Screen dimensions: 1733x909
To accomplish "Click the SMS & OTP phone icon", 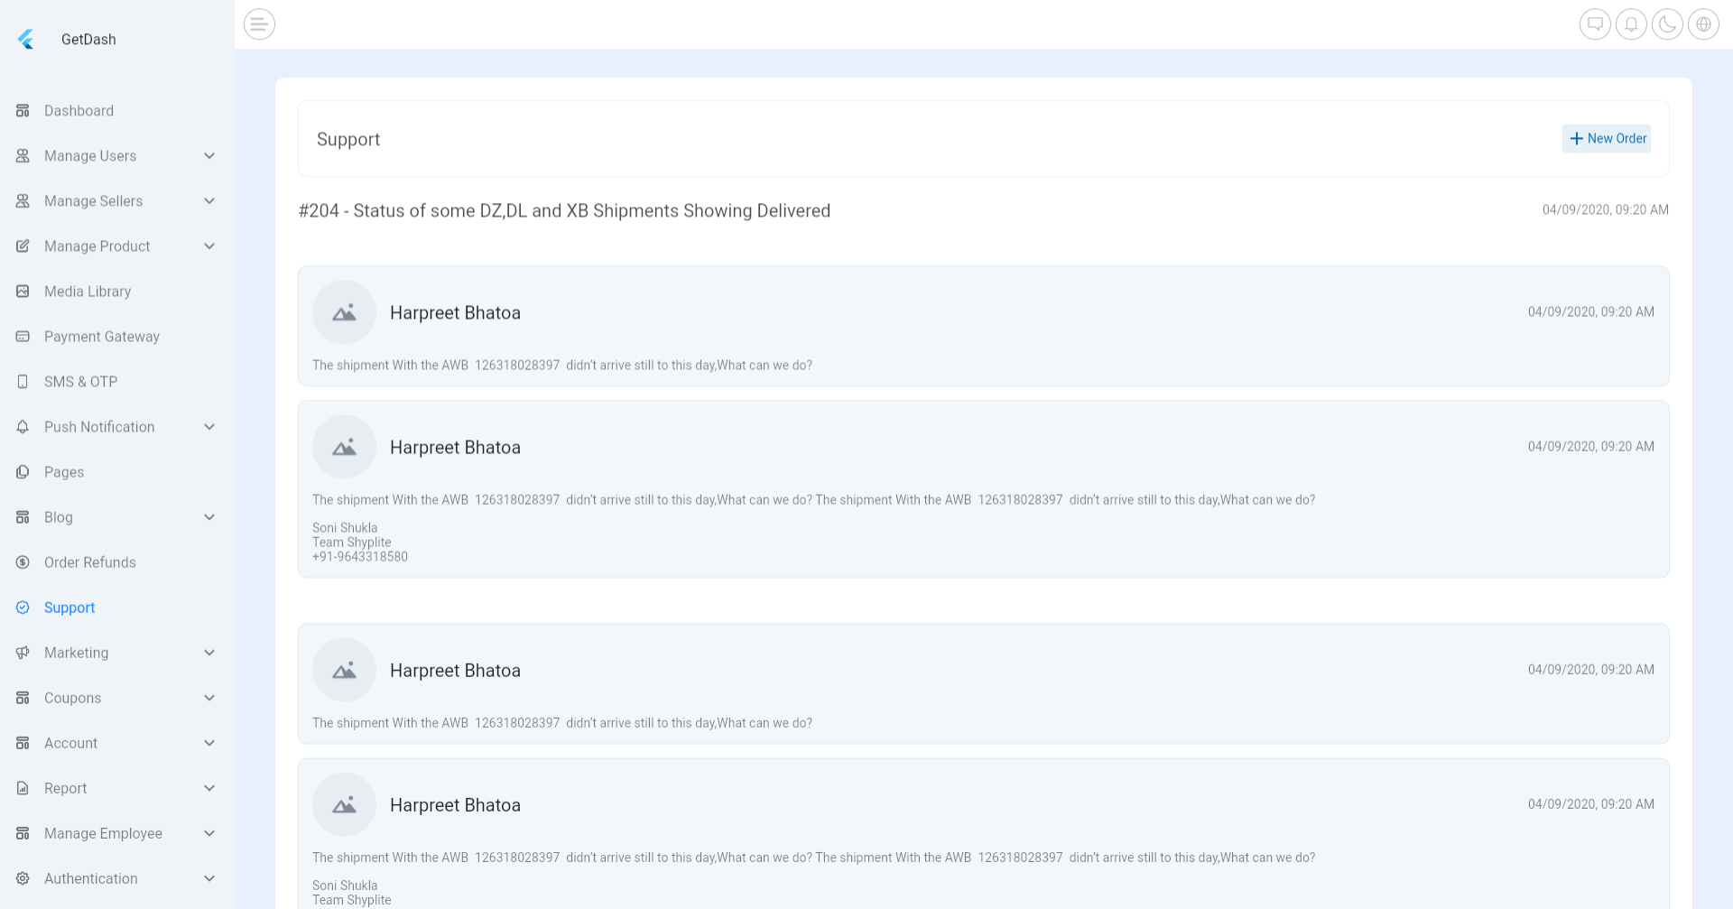I will coord(23,382).
